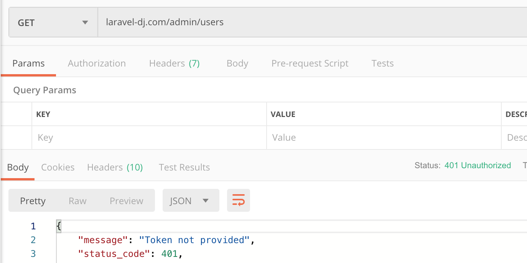Click the Key input in Query Params
The width and height of the screenshot is (527, 263).
pos(149,138)
